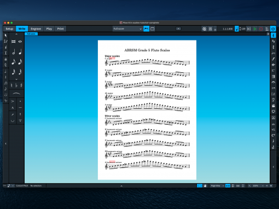Open the Mixer window icon
Viewport: 279px width, 209px height.
[x=210, y=29]
